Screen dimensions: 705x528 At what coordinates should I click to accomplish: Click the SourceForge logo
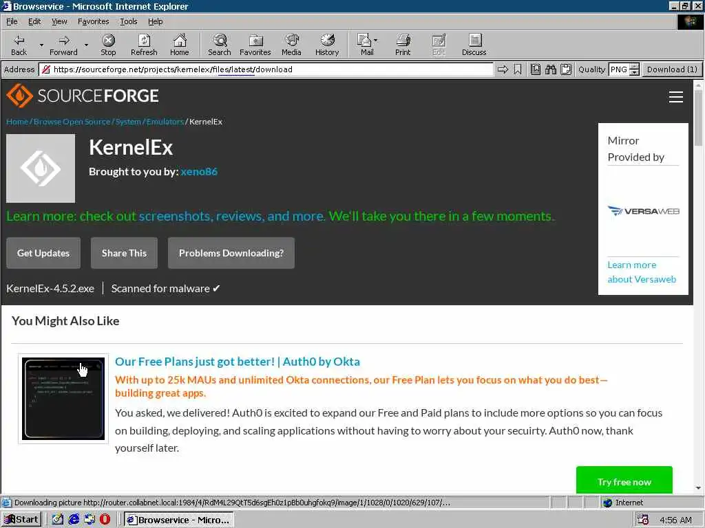(83, 96)
